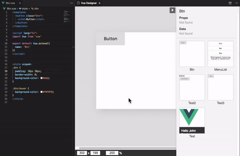Viewport: 240px width, 156px height.
Task: Click the '<script lang="ts">' tag line
Action: (x=25, y=33)
